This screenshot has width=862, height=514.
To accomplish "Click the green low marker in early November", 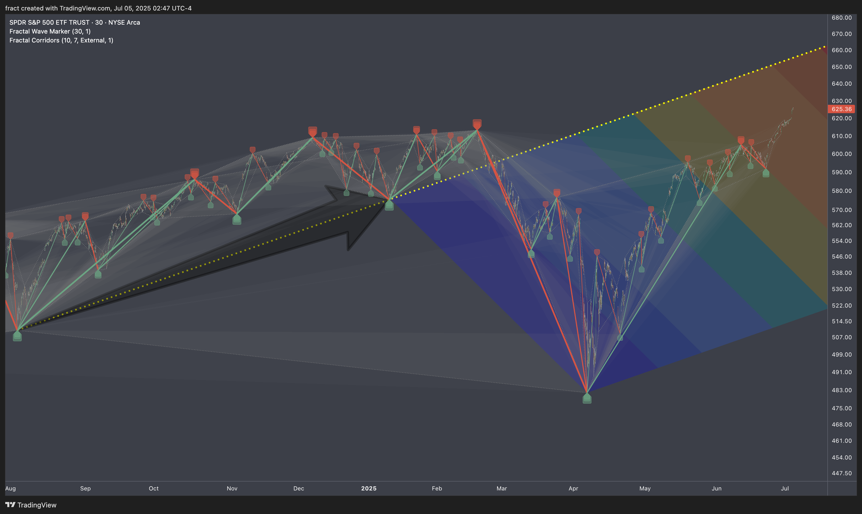I will 236,219.
